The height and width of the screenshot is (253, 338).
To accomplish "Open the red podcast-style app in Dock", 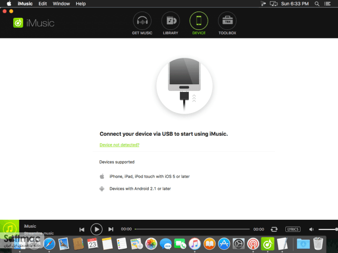I will 253,244.
